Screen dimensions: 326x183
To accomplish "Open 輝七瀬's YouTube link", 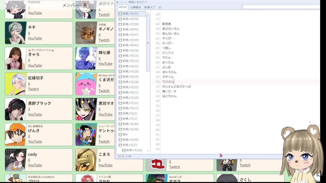I will [x=105, y=64].
